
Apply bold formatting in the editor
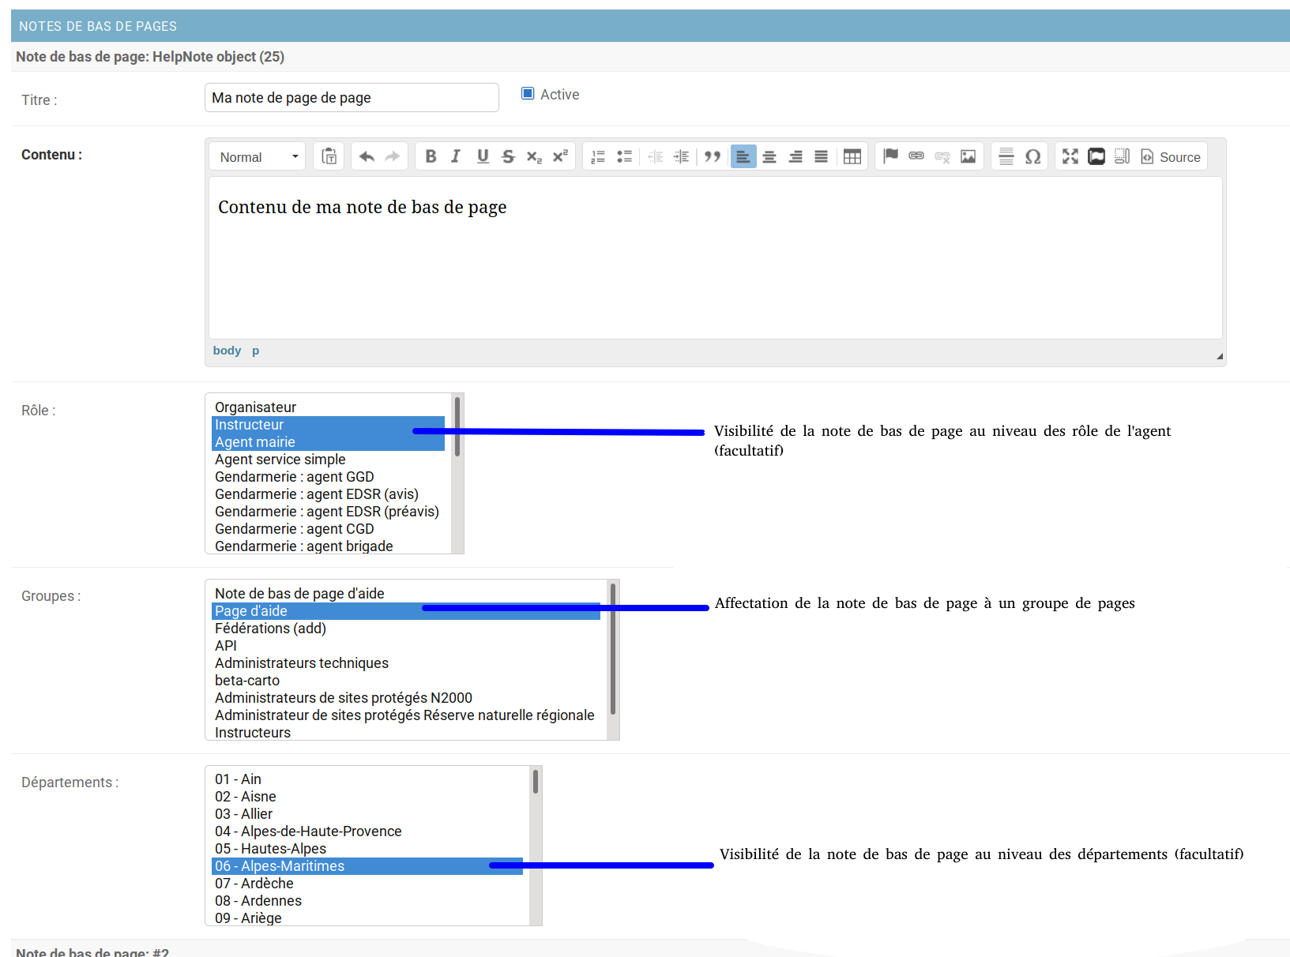[x=430, y=156]
